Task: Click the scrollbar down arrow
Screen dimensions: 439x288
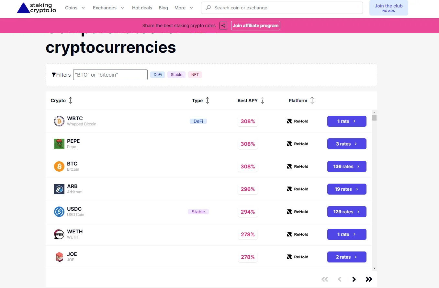Action: tap(374, 268)
